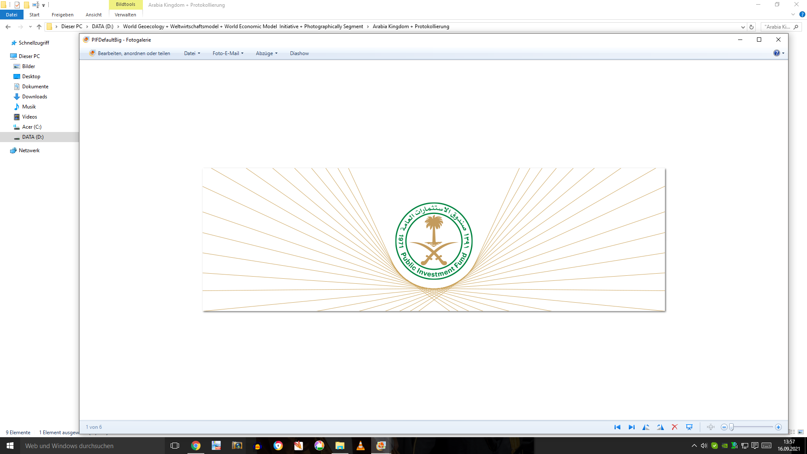The width and height of the screenshot is (807, 454).
Task: Open Fotogalerie help icon
Action: 776,53
